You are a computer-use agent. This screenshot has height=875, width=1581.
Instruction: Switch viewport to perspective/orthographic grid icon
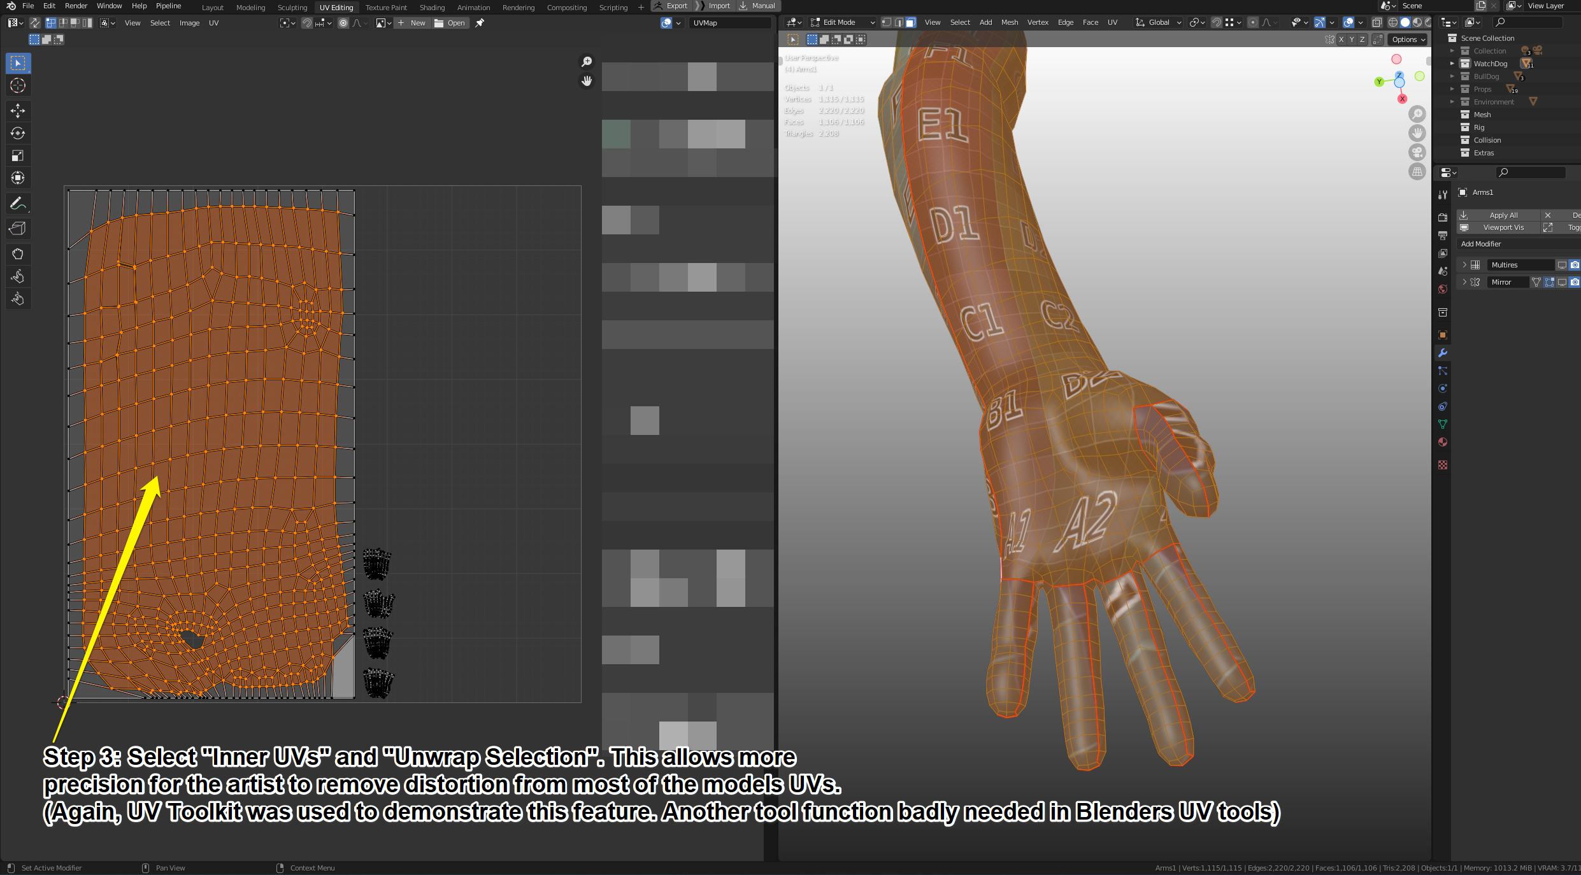coord(1417,171)
